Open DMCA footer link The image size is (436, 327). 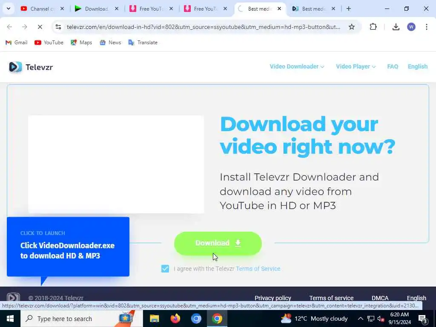(380, 298)
